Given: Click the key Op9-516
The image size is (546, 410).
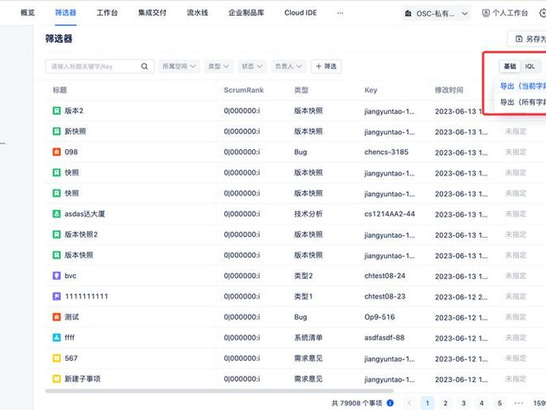Looking at the screenshot, I should (x=379, y=317).
